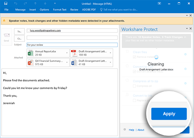The image size is (194, 138).
Task: Click the Cc... button
Action: (19, 39)
